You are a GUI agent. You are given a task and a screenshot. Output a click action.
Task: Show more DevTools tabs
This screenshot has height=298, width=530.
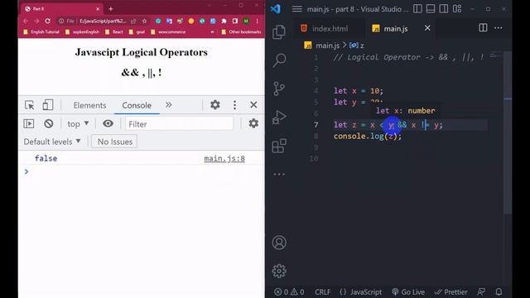pyautogui.click(x=169, y=105)
